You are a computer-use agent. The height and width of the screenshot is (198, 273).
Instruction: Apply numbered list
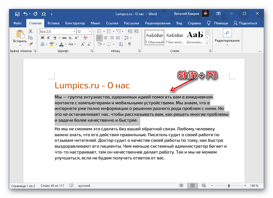109,31
